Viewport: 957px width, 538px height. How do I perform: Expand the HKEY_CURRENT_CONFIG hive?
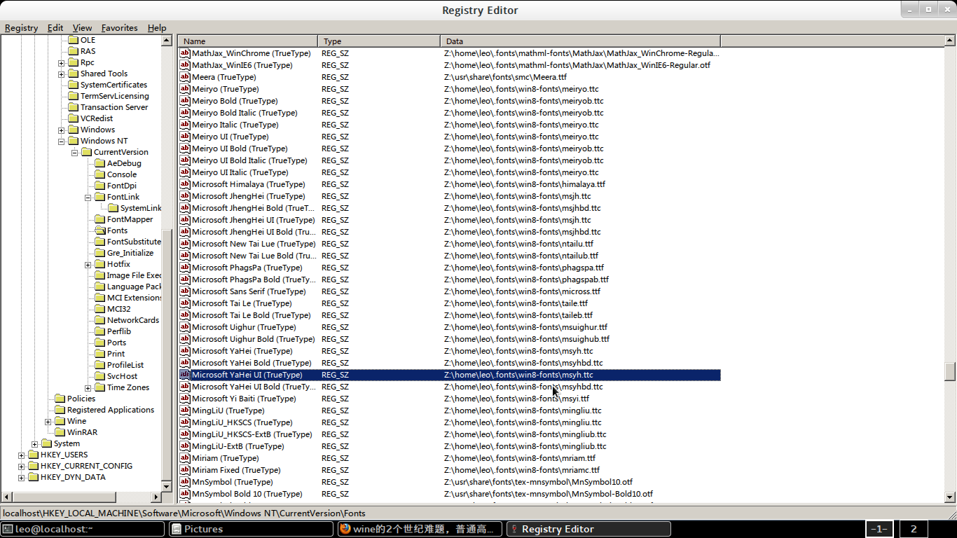coord(22,466)
